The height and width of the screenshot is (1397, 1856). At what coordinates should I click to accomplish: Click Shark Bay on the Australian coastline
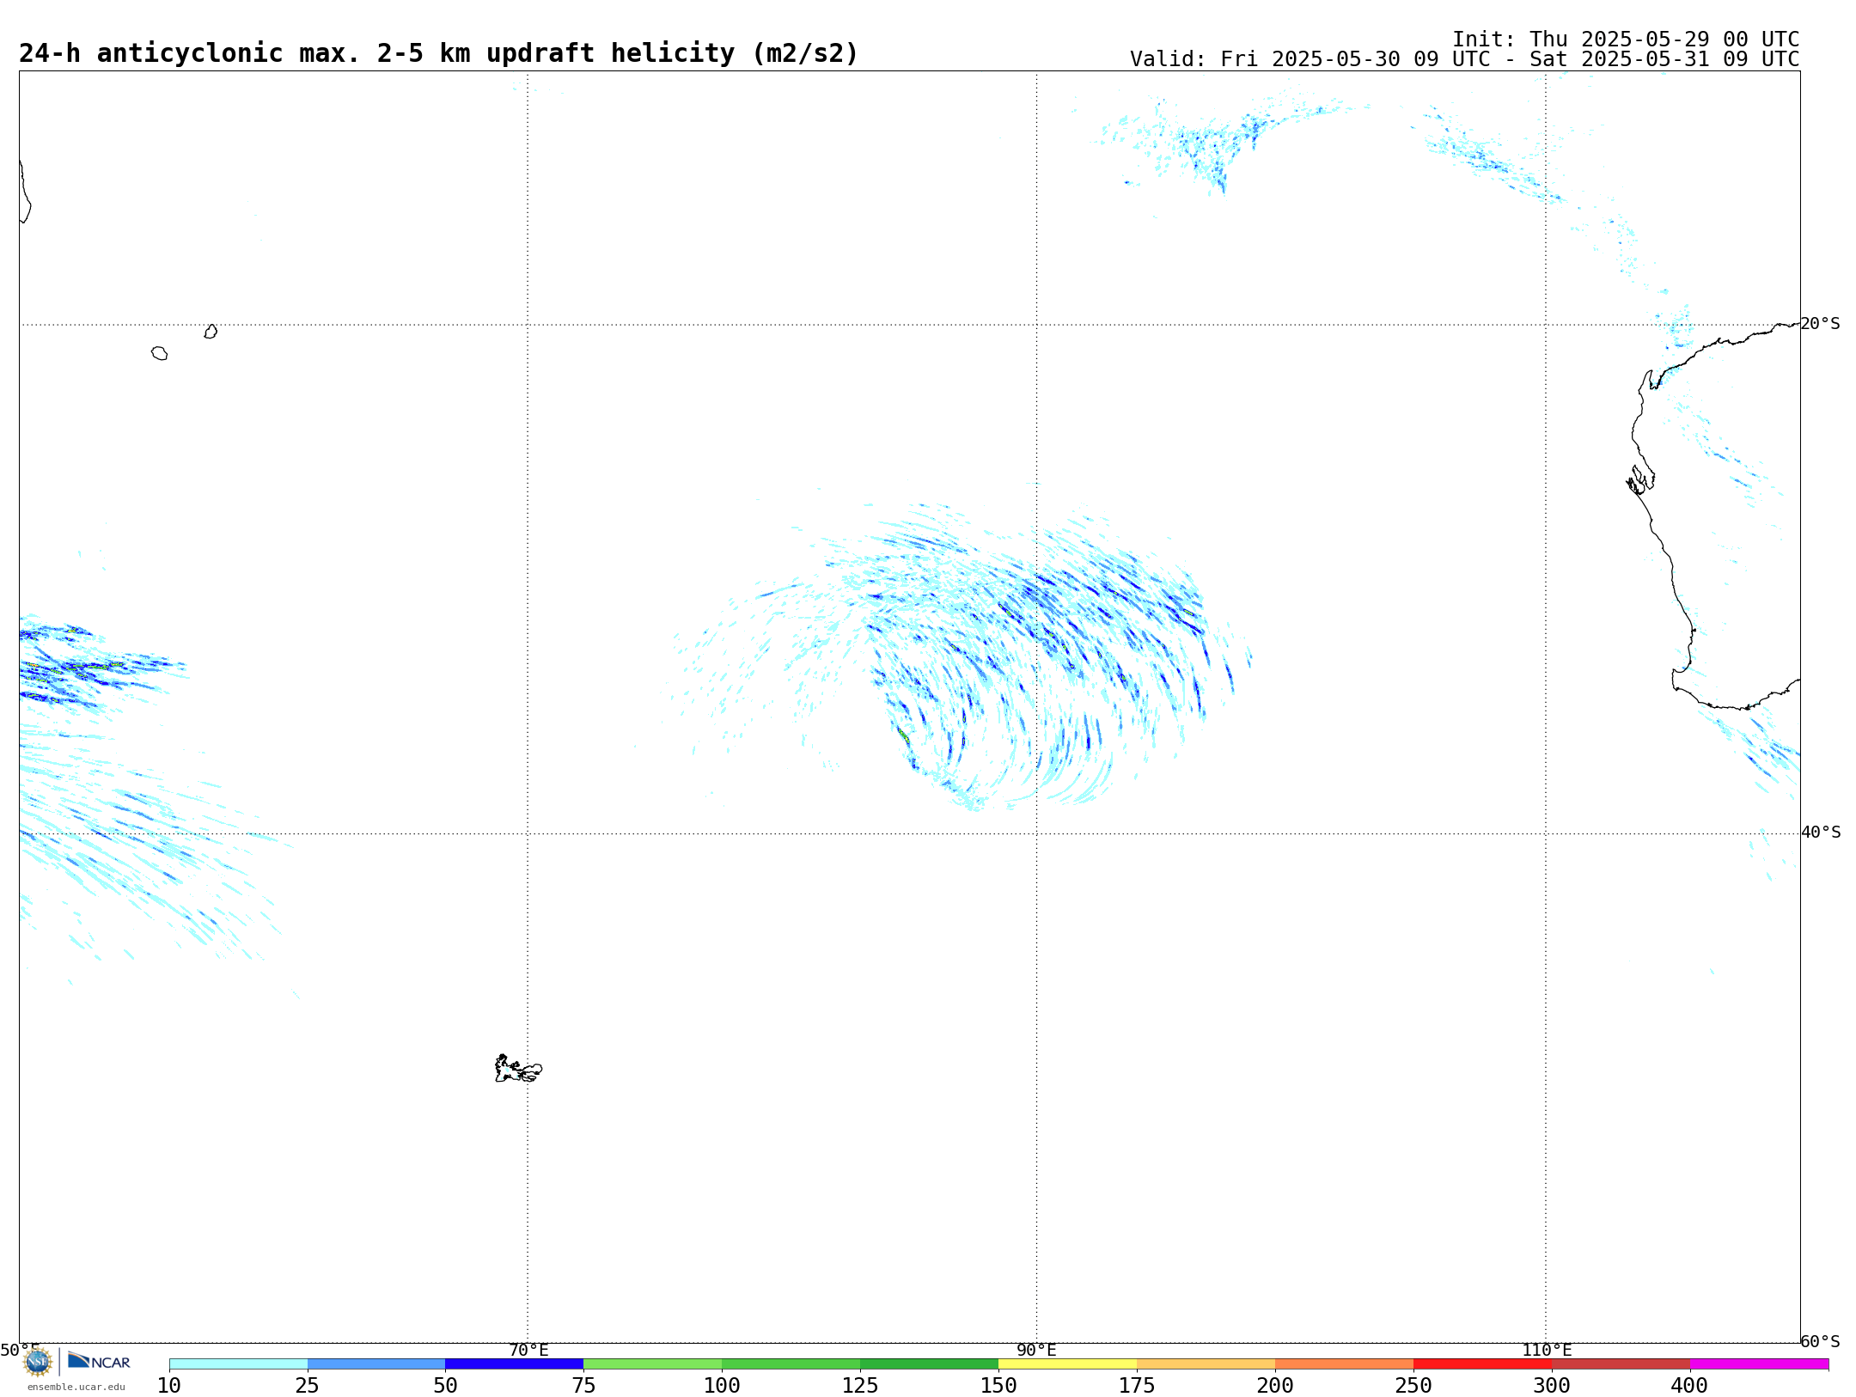click(x=1640, y=480)
